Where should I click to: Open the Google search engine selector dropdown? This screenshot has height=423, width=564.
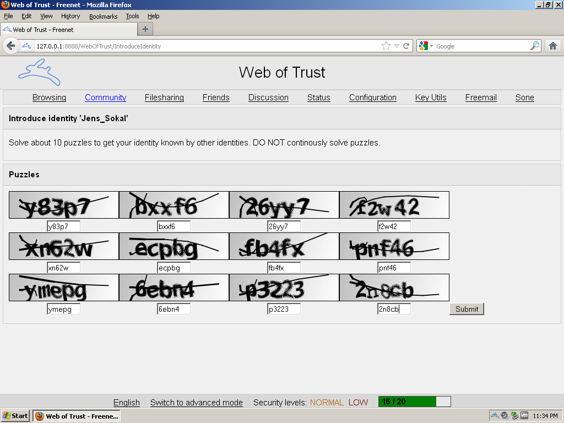[x=426, y=46]
